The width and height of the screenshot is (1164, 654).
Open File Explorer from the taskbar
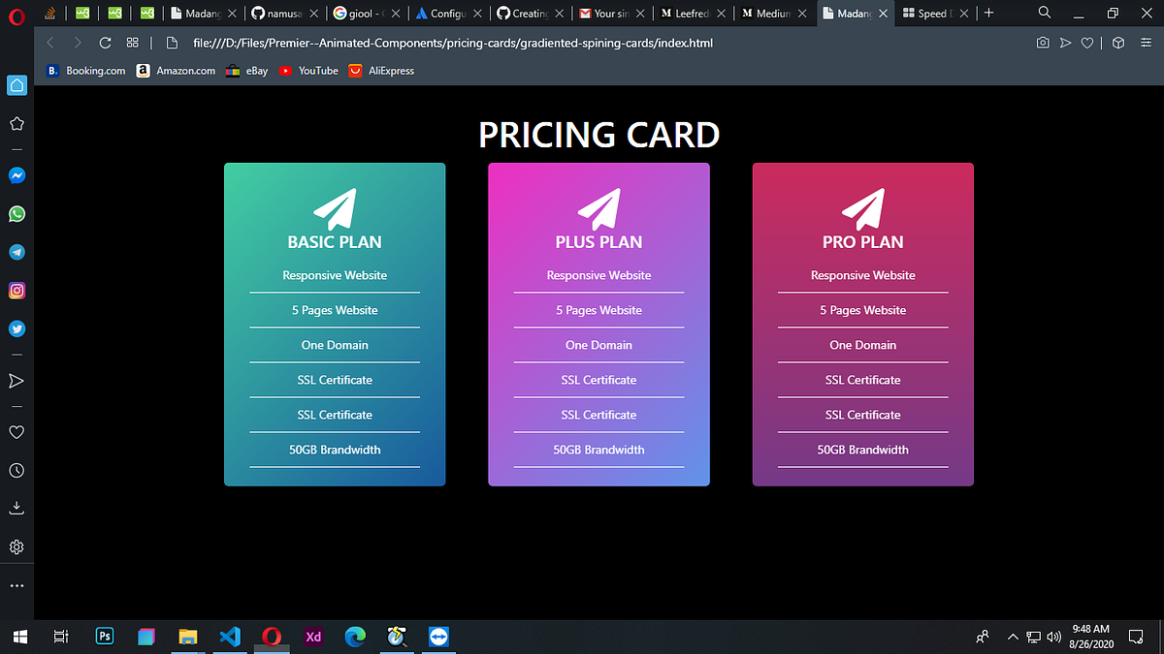[x=188, y=637]
